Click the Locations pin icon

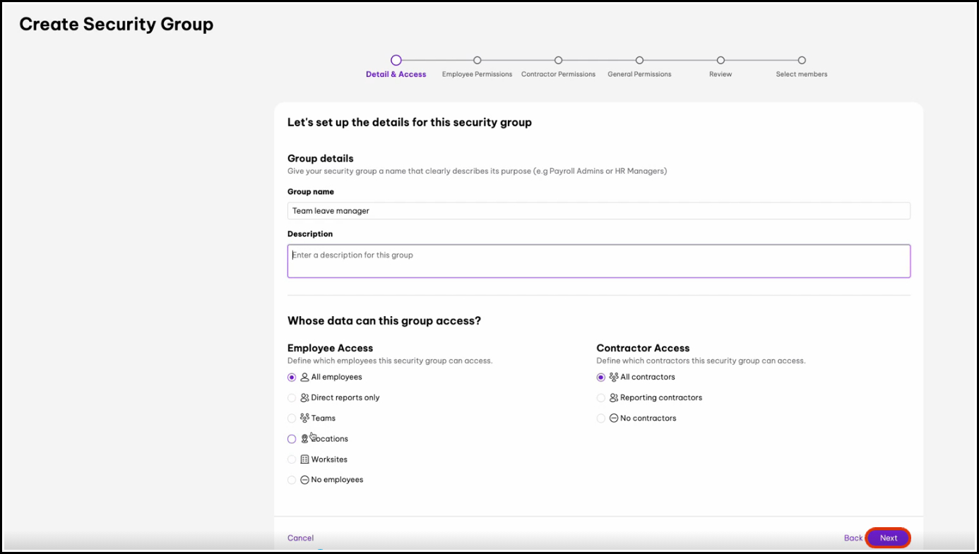pos(305,439)
